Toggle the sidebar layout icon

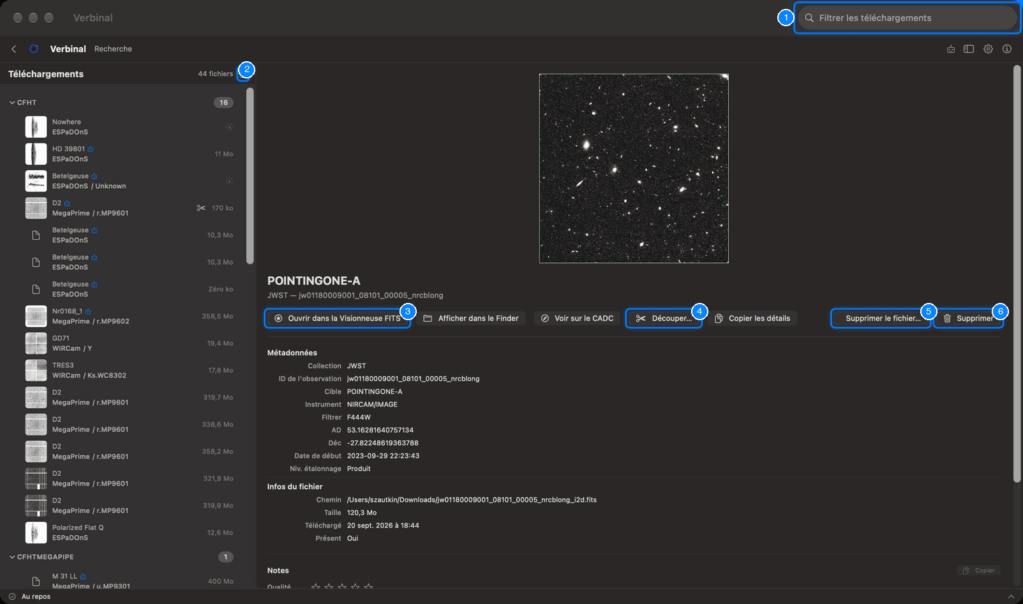(x=969, y=49)
